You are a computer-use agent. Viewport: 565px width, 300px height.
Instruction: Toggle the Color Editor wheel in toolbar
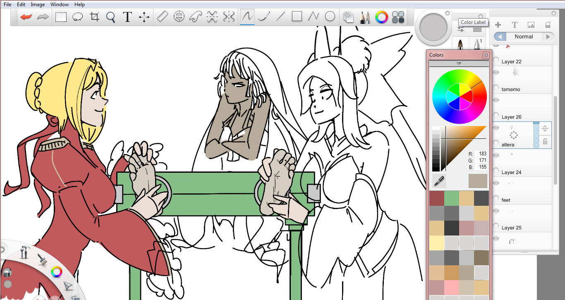(x=381, y=17)
